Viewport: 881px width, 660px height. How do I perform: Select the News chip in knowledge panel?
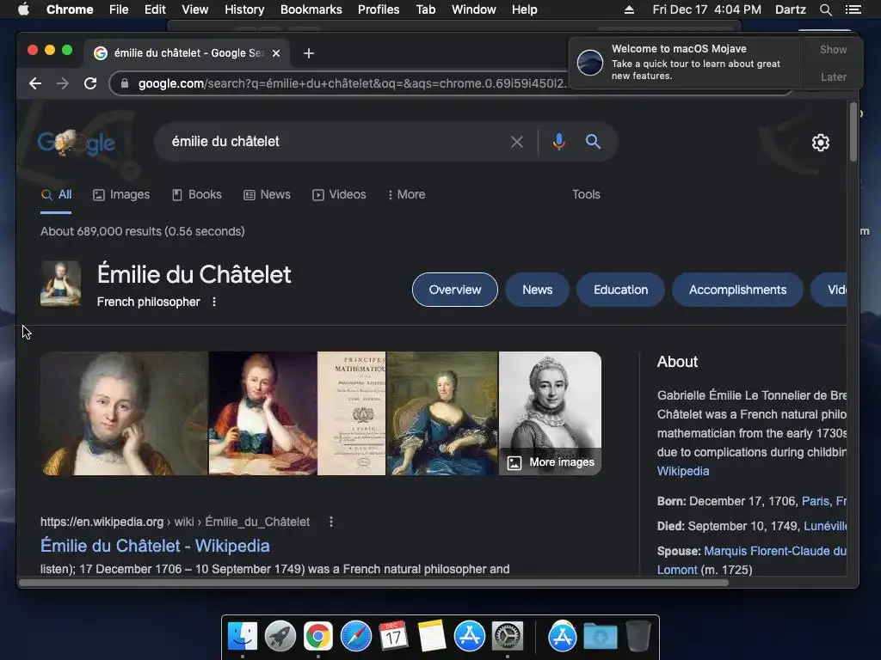[537, 290]
